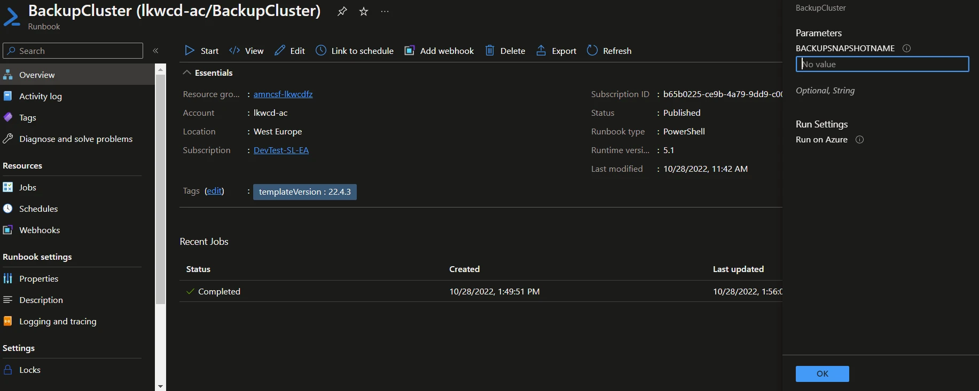The height and width of the screenshot is (391, 979).
Task: Open the completed job row
Action: pos(481,291)
